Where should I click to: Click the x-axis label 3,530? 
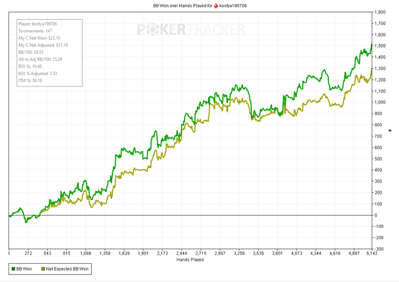pyautogui.click(x=258, y=254)
